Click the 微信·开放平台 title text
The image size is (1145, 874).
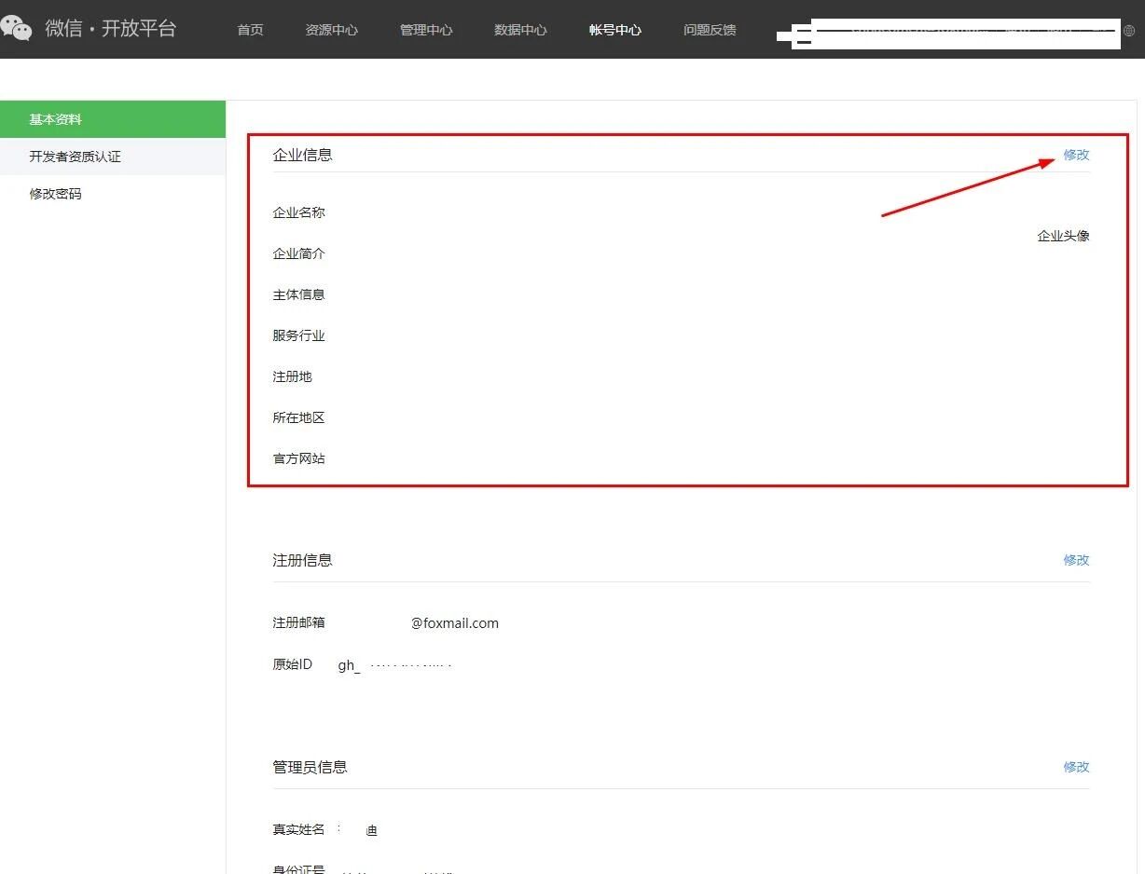(x=111, y=28)
